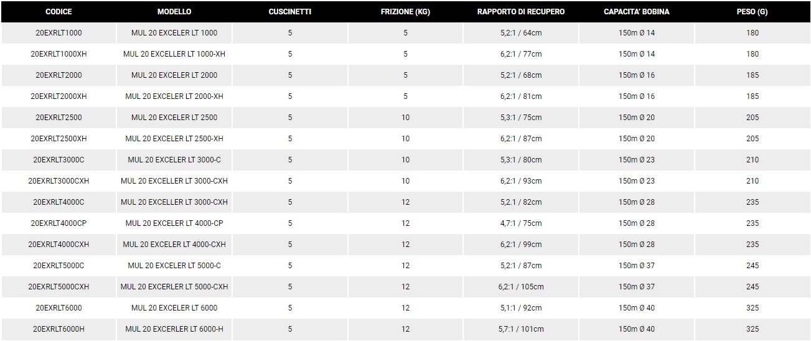811x341 pixels.
Task: Select code cell 20EXRLT6000H
Action: [59, 329]
